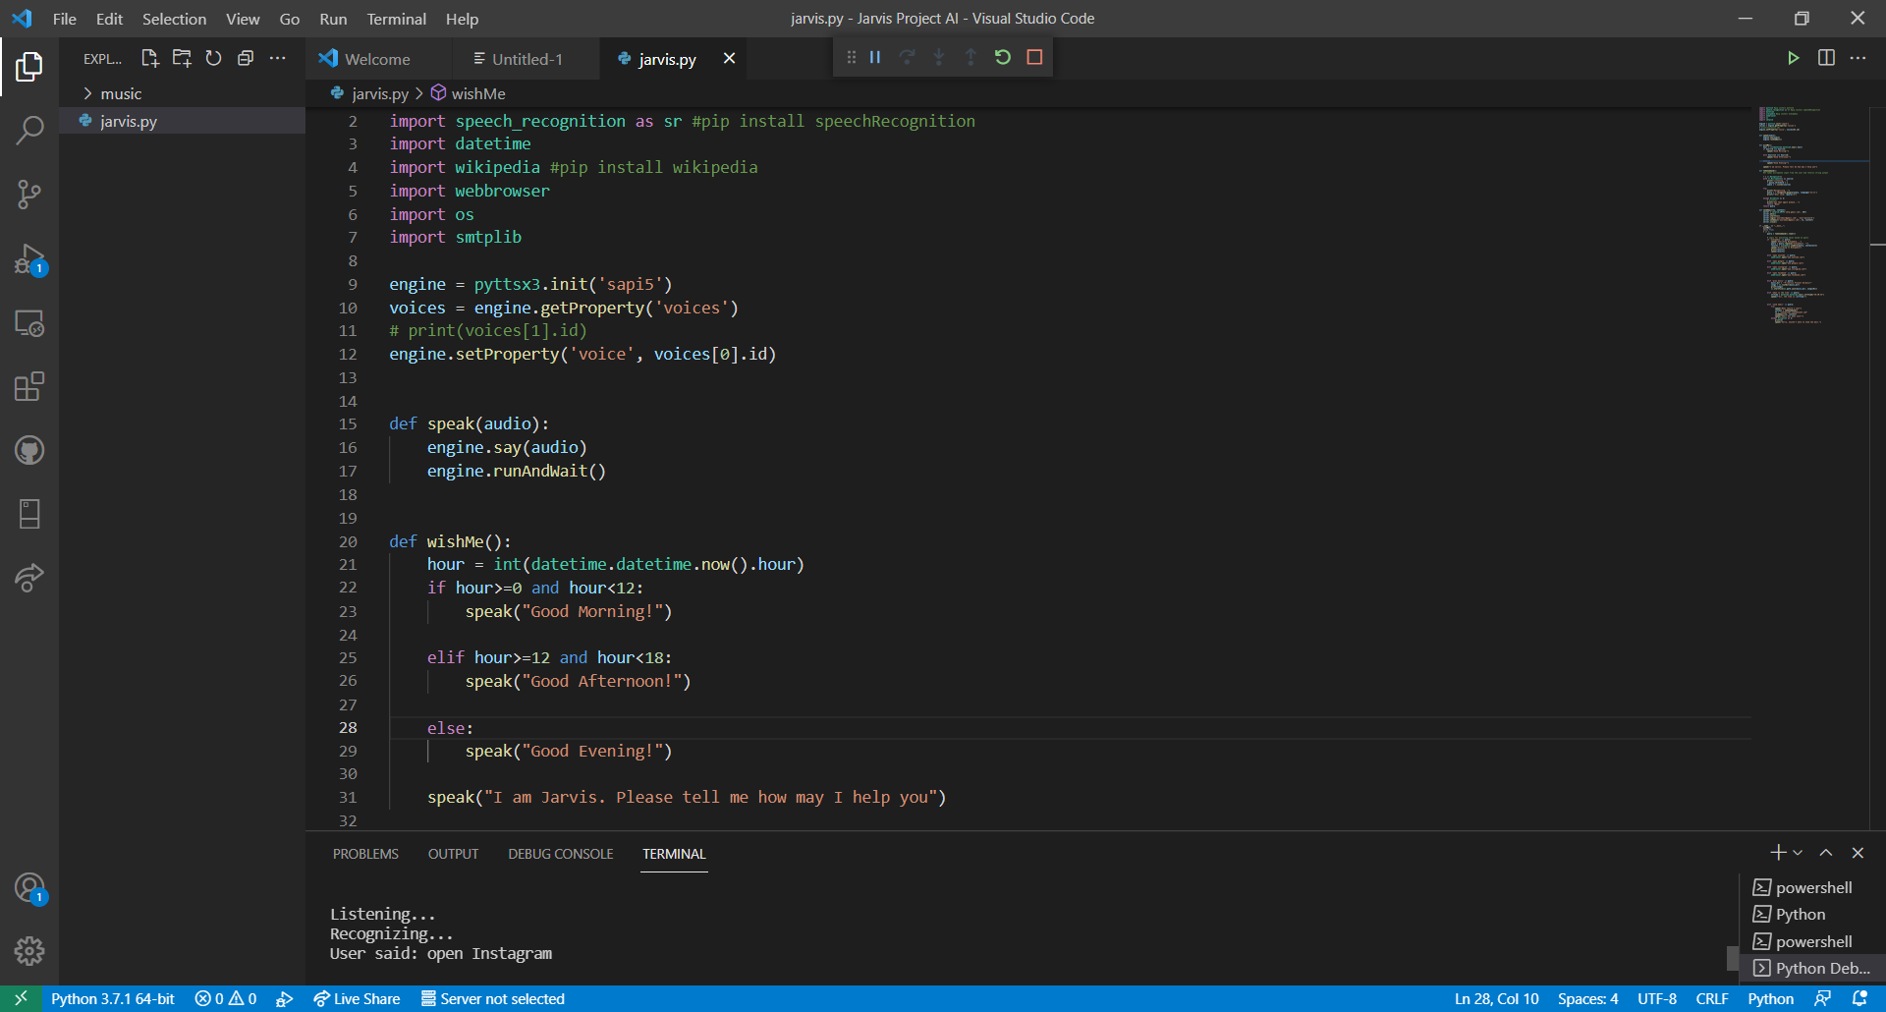
Task: Pause the running debug session
Action: tap(874, 57)
